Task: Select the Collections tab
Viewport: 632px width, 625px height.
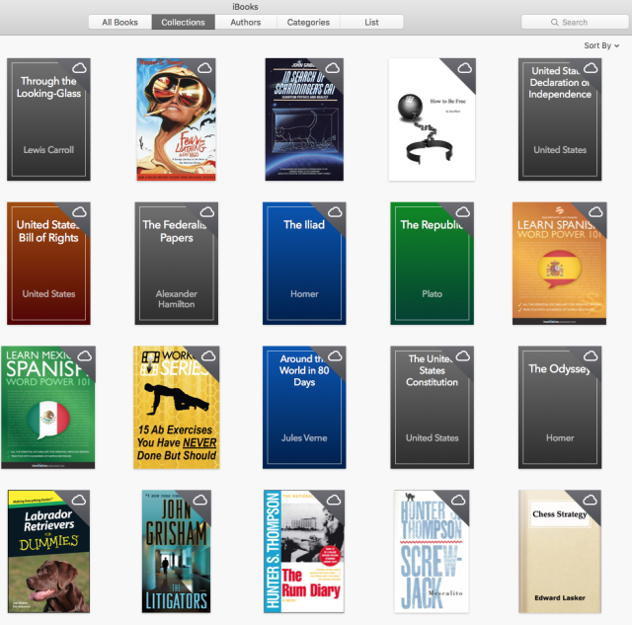Action: coord(183,22)
